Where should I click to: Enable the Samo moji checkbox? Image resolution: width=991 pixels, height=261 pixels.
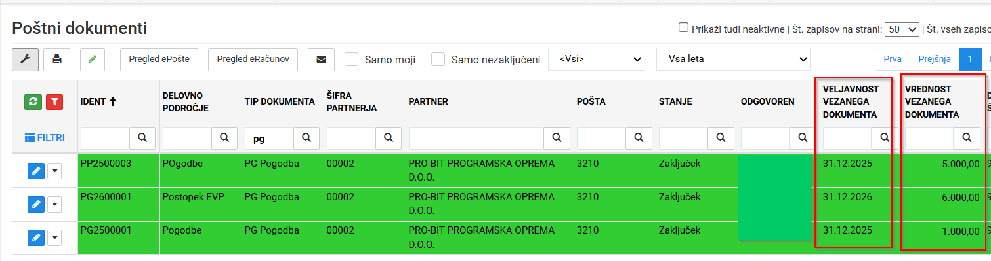click(352, 60)
